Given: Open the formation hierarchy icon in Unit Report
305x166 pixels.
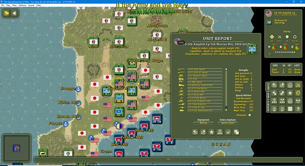Looking at the screenshot, I should pos(220,132).
